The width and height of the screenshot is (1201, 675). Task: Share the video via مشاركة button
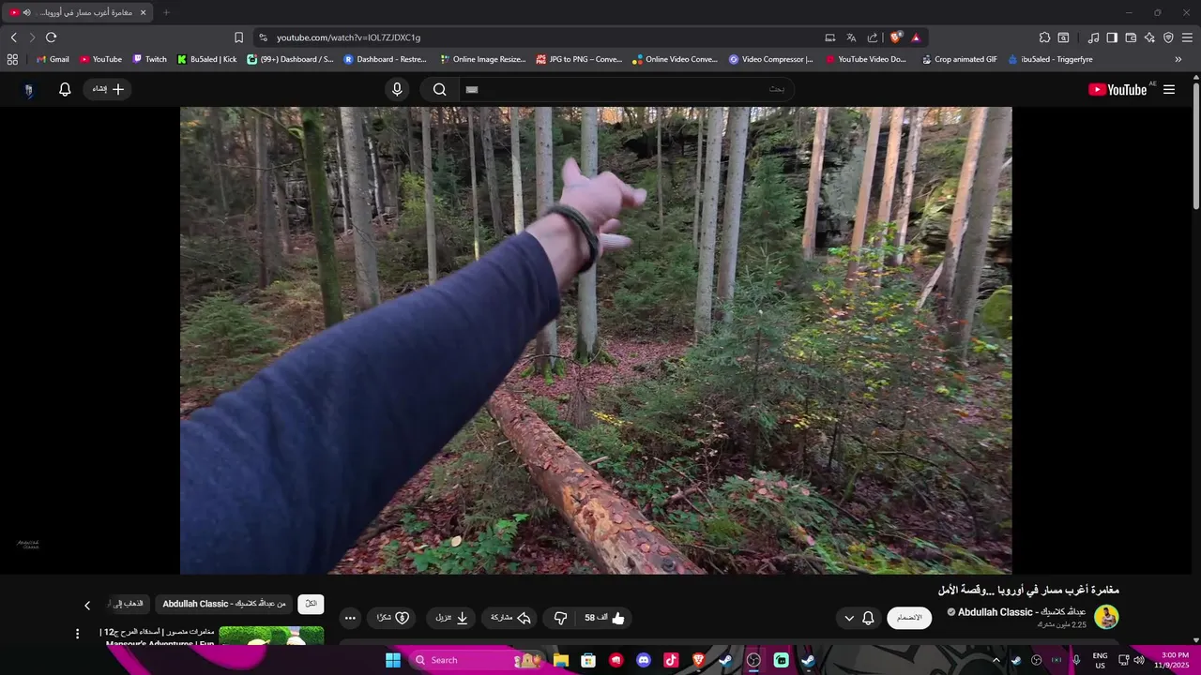point(510,618)
